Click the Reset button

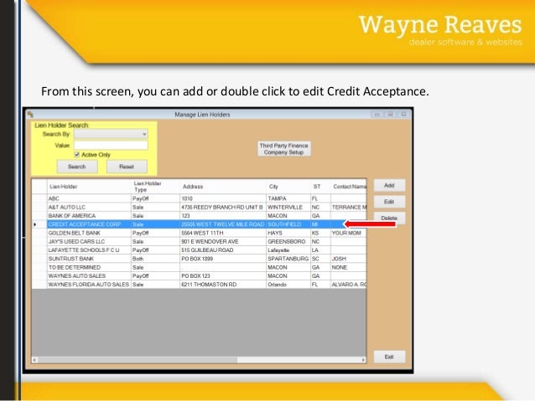tap(127, 167)
